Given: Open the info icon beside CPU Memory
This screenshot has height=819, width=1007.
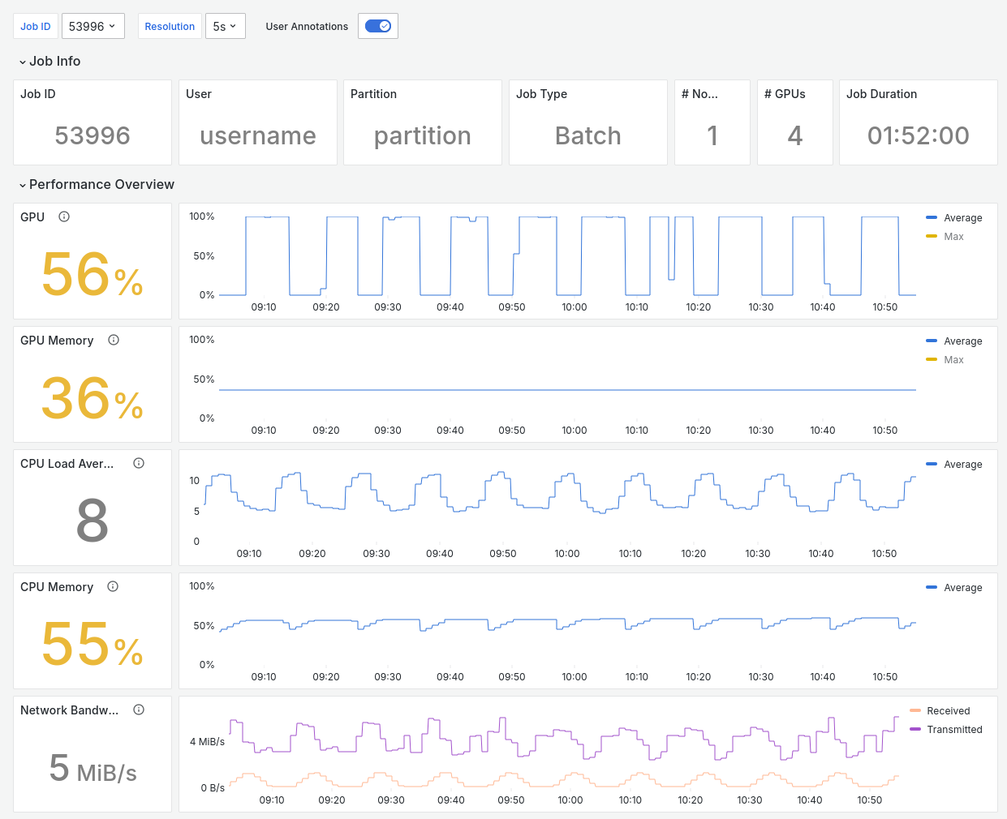Looking at the screenshot, I should coord(113,586).
